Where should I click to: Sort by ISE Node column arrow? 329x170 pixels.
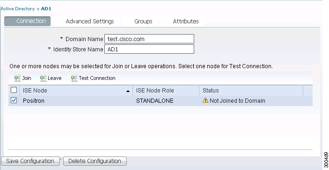pyautogui.click(x=128, y=91)
